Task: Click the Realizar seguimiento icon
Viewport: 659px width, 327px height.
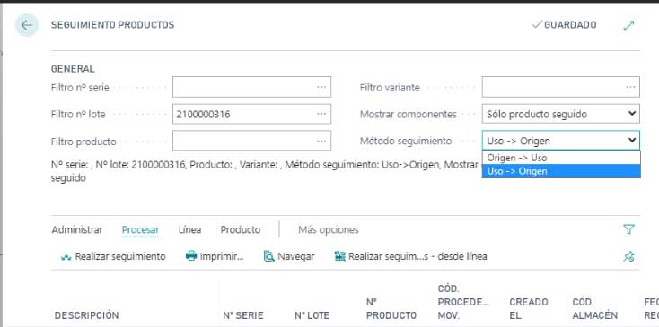Action: pyautogui.click(x=66, y=256)
